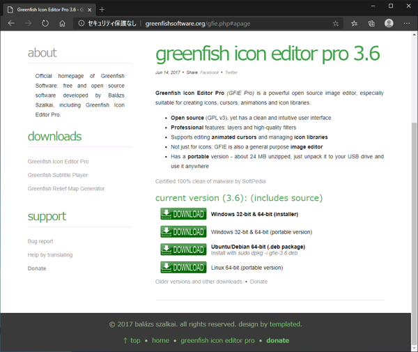The image size is (418, 352).
Task: Click Donate link below the downloads list
Action: [258, 282]
